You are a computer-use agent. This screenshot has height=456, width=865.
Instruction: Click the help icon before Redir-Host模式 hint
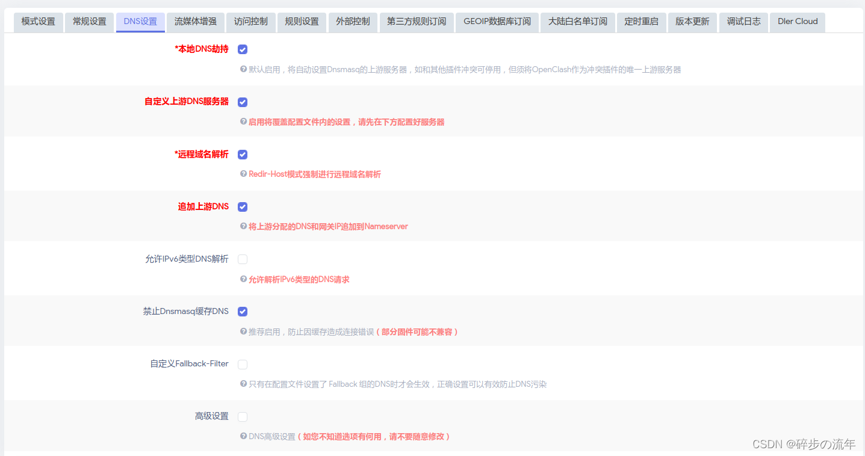244,174
